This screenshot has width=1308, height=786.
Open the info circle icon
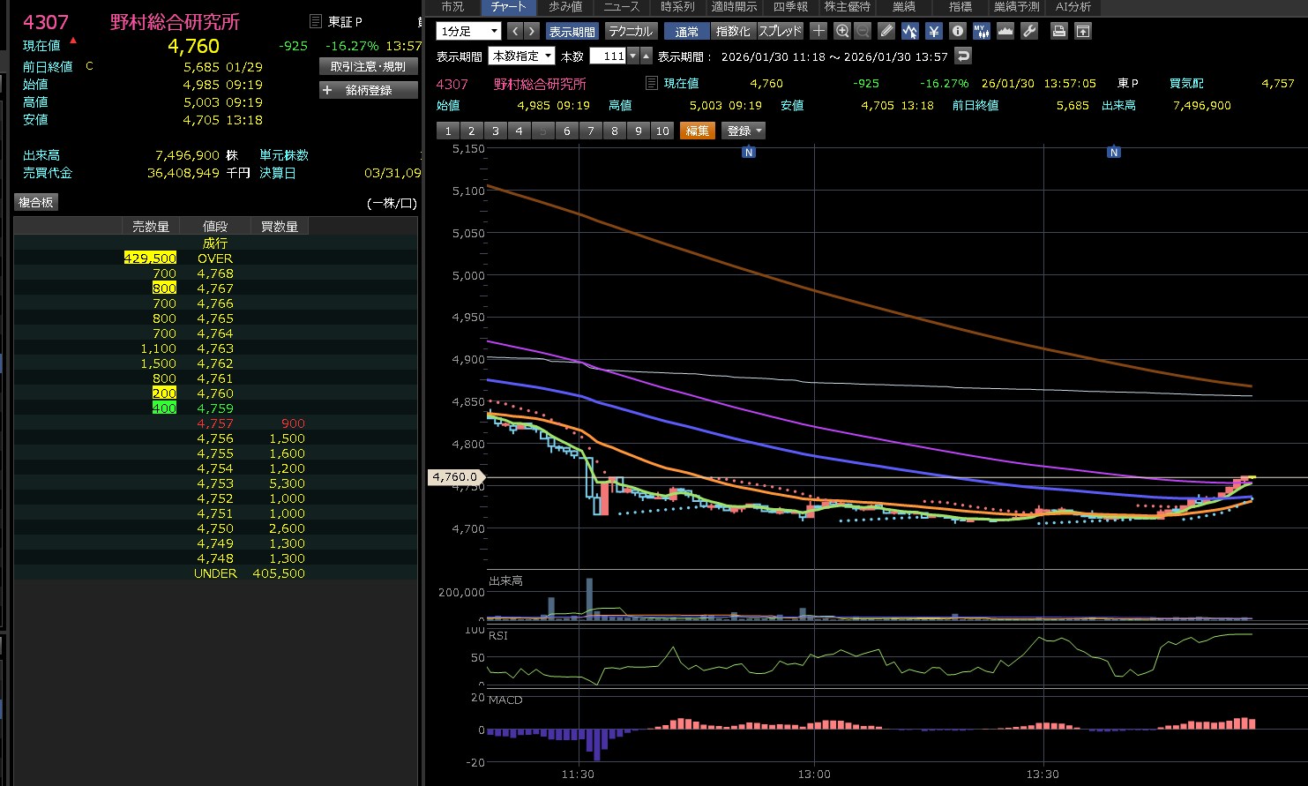point(958,31)
